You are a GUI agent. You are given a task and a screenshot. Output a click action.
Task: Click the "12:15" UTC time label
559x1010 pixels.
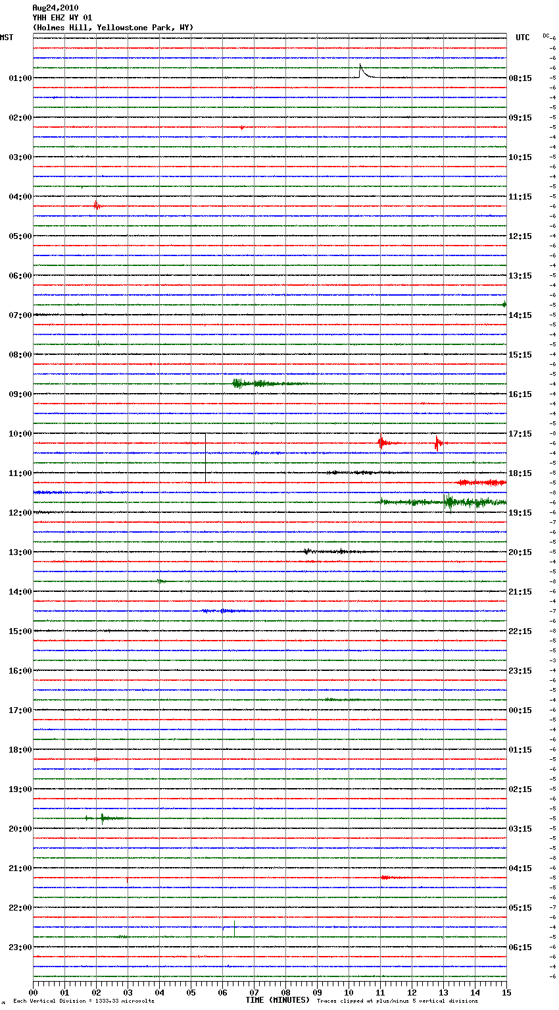click(520, 236)
